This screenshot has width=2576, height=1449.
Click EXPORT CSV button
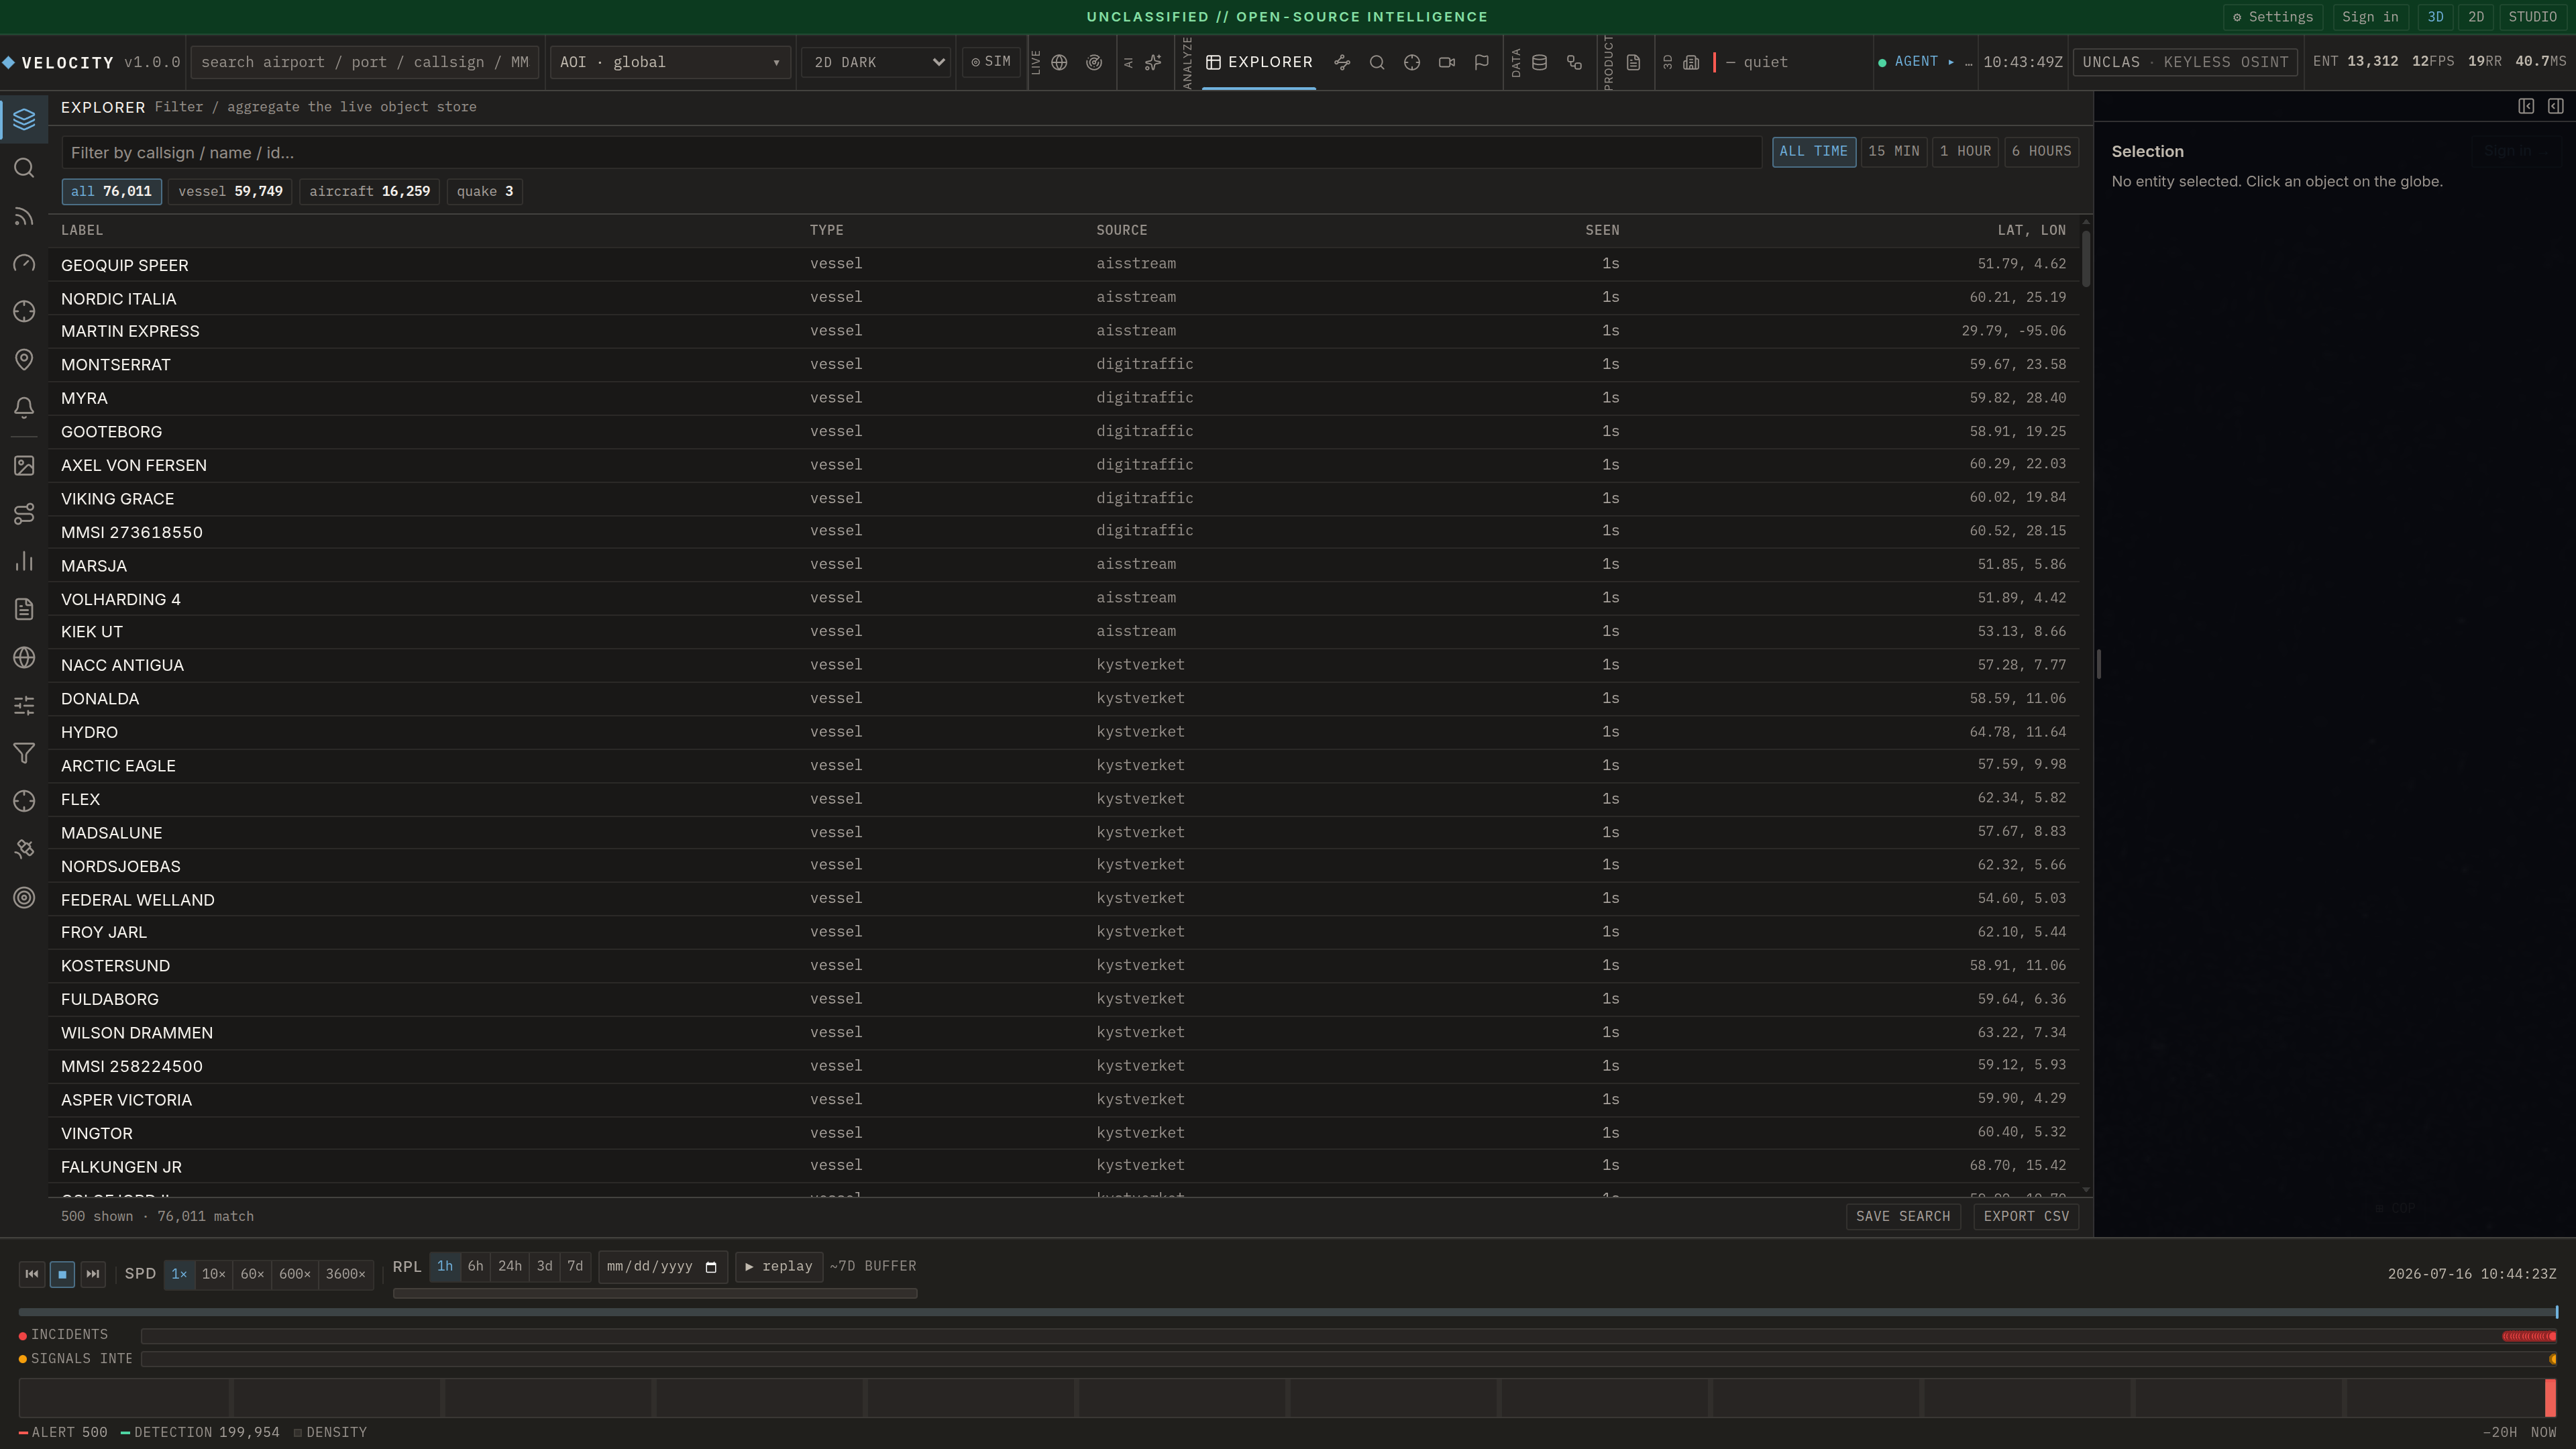coord(2026,1217)
